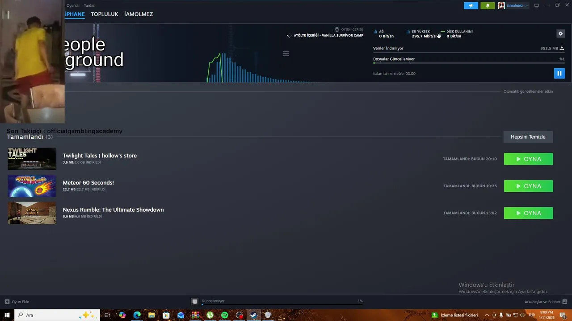
Task: Click Oyun Ekle add game
Action: pos(17,302)
